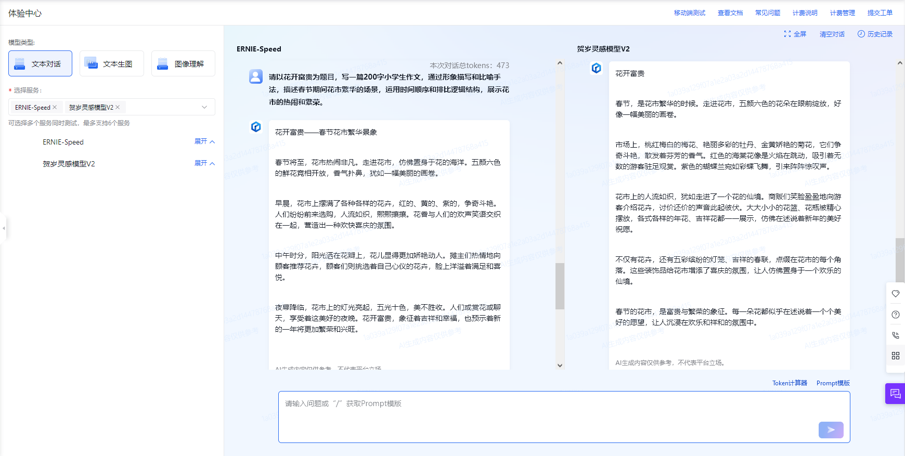The width and height of the screenshot is (905, 456).
Task: Click the ERNIE-Speed panel heading
Action: click(x=259, y=49)
